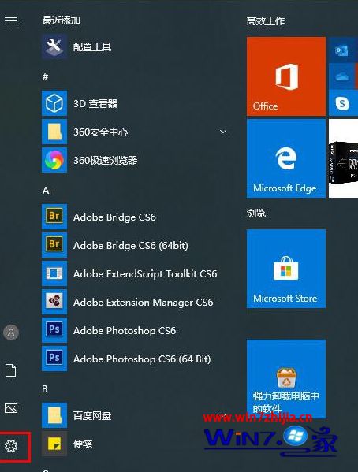Open 3D 查看器 app icon

[x=54, y=103]
